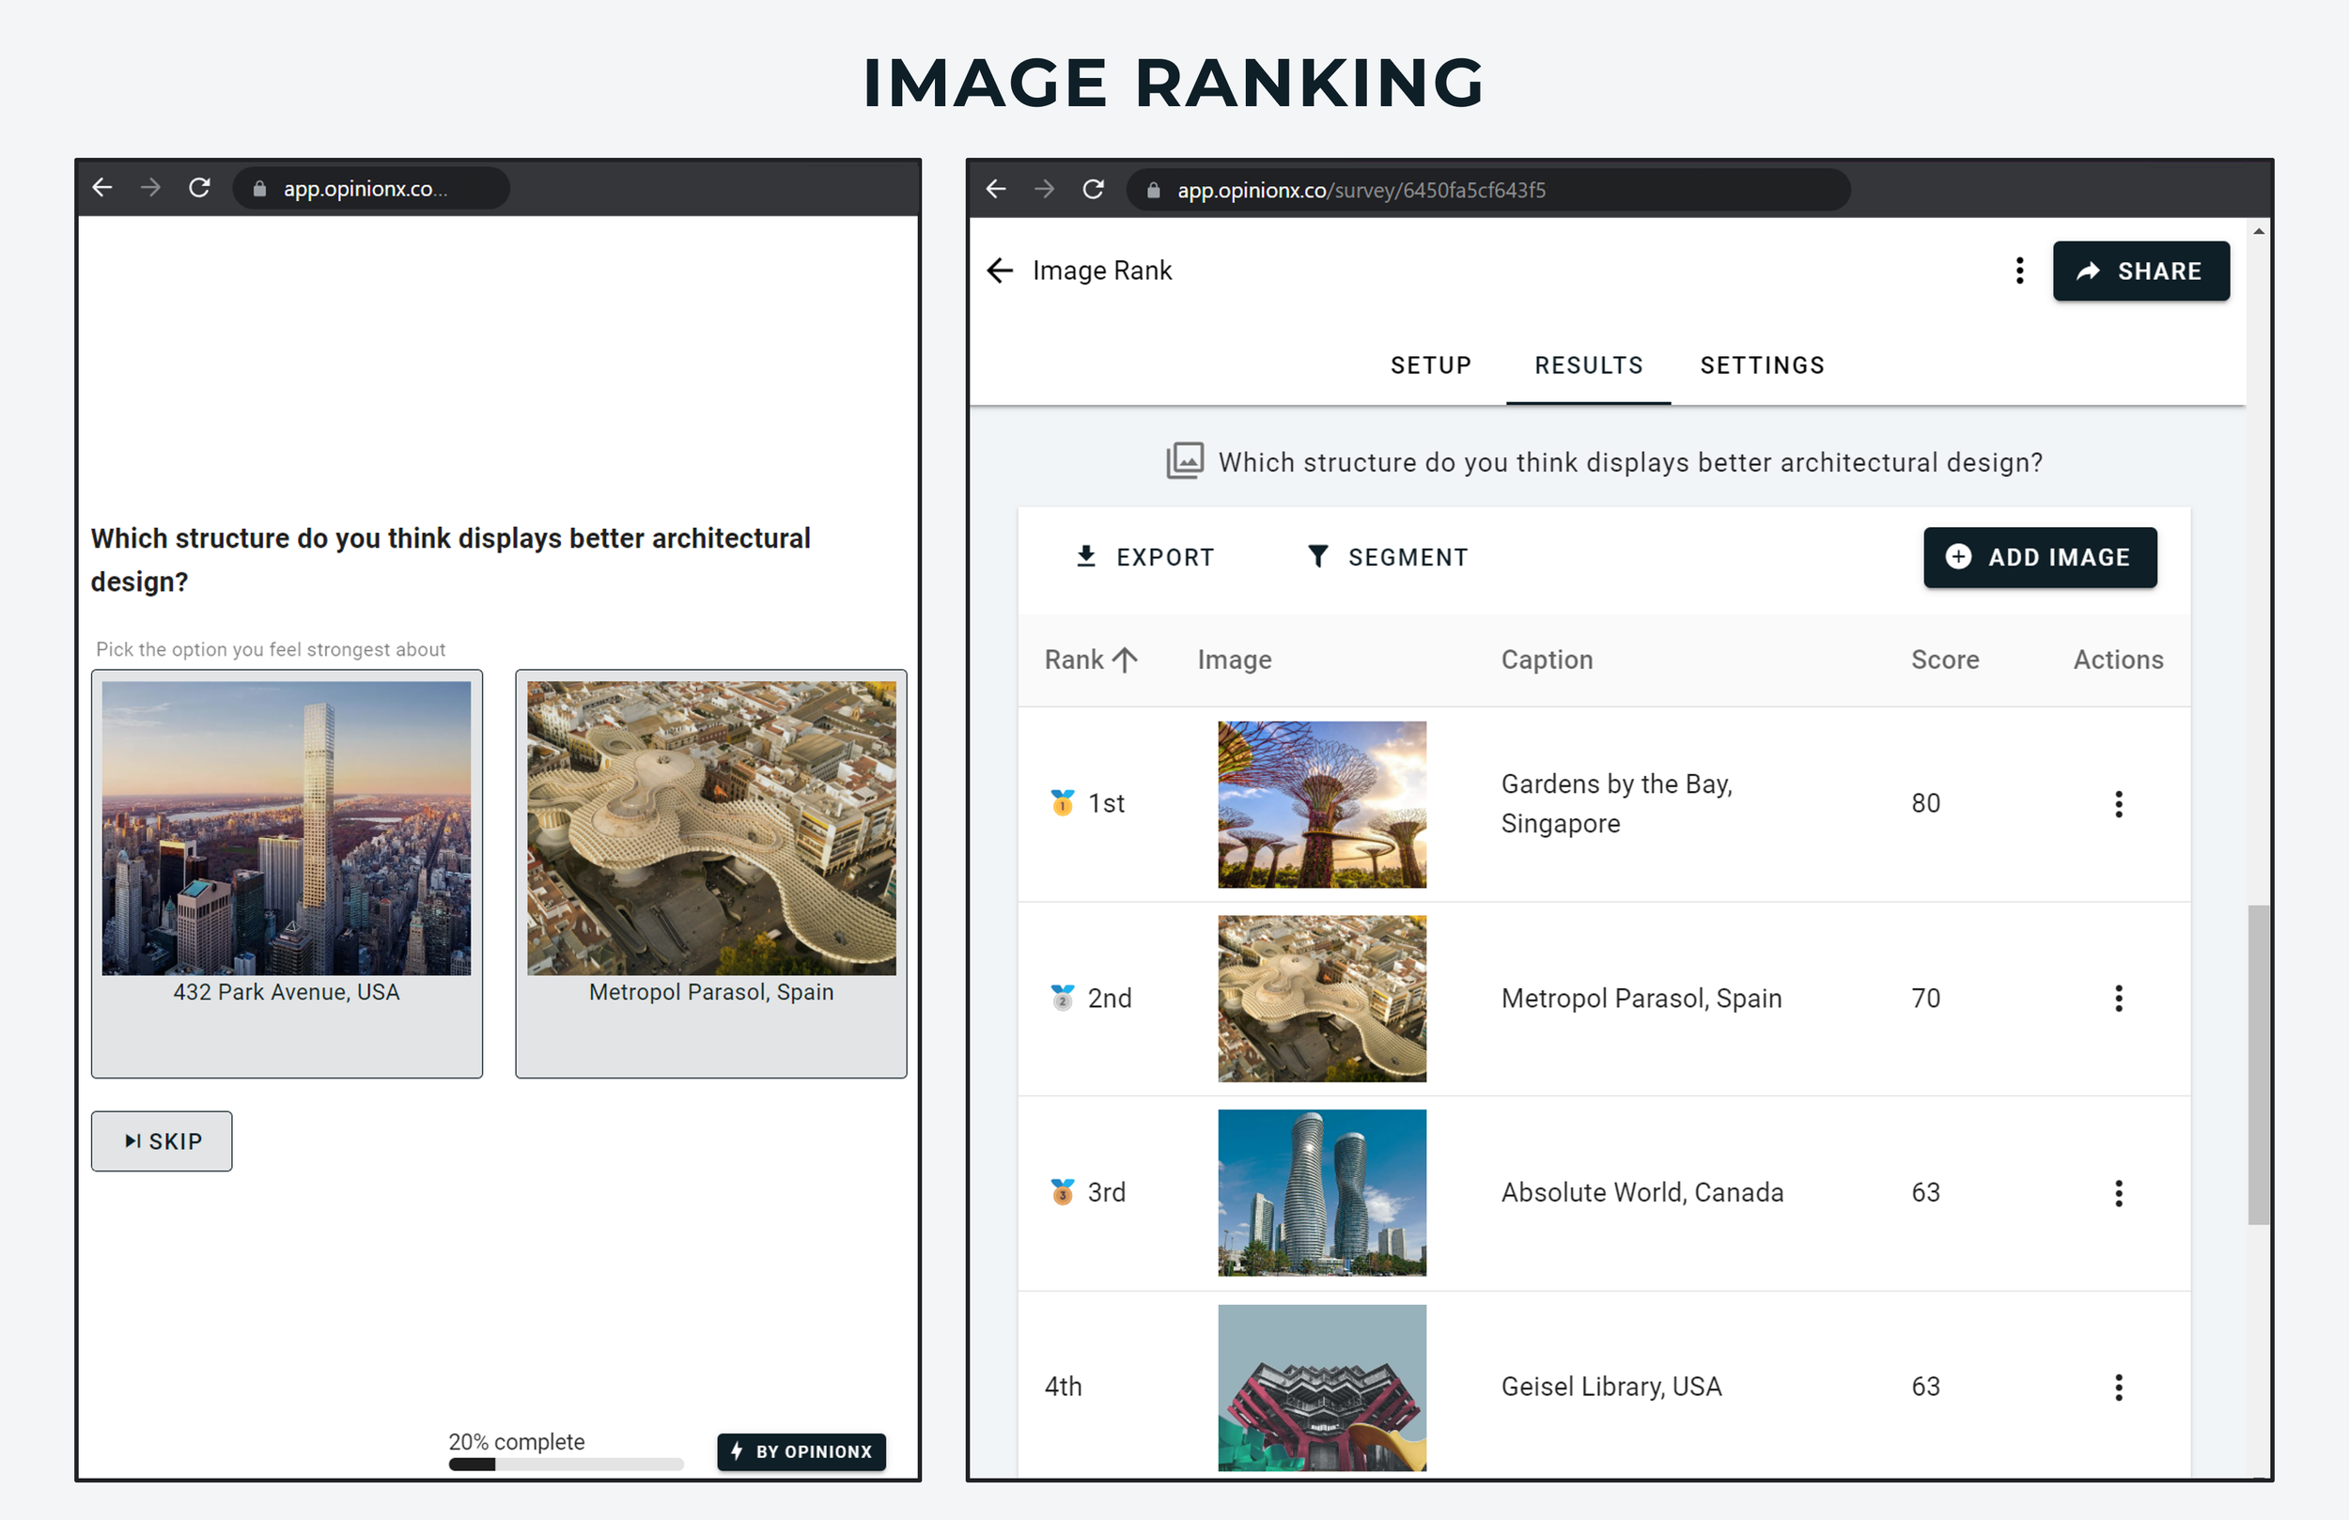Export the ranking results
The image size is (2349, 1520).
[x=1144, y=557]
